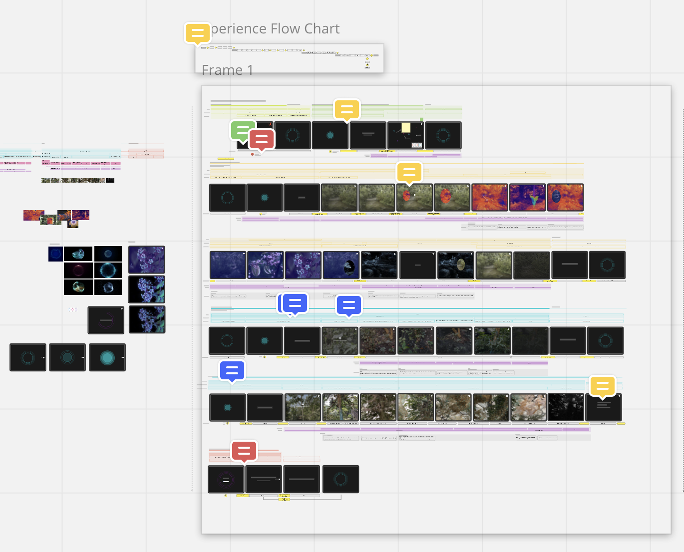Select the black-and-white forest thumbnail near the row end
The height and width of the screenshot is (552, 684).
click(x=566, y=408)
